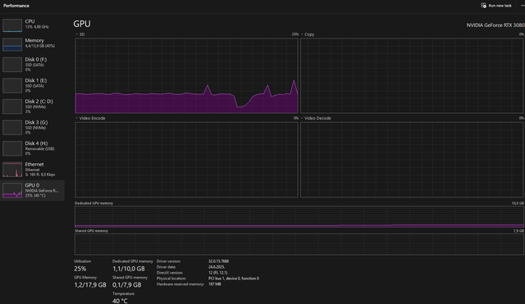Click the Disk 2 mini graph thumbnail
Screen dimensions: 525x304
pyautogui.click(x=12, y=107)
